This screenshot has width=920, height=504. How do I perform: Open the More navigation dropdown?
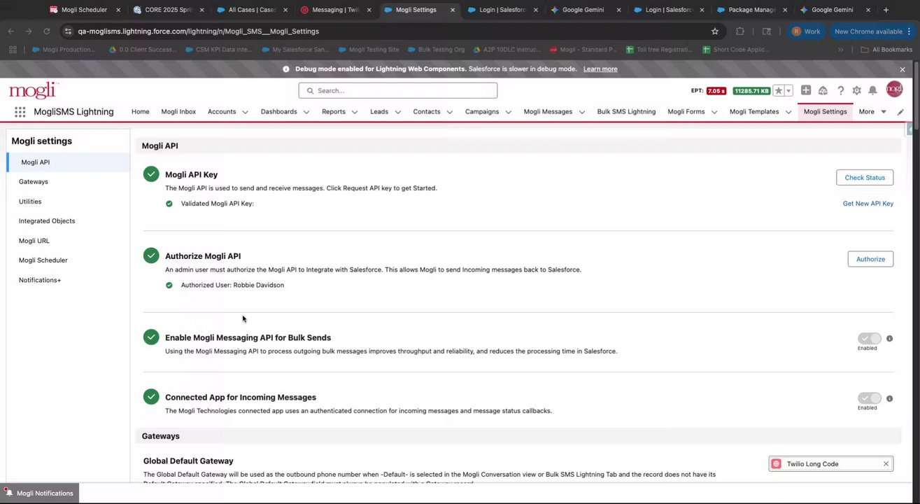coord(872,112)
